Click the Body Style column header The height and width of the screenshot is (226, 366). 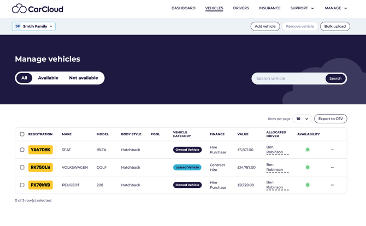131,134
